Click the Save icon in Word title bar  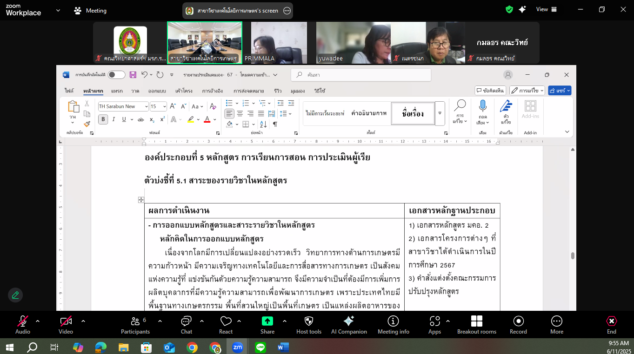click(x=133, y=75)
